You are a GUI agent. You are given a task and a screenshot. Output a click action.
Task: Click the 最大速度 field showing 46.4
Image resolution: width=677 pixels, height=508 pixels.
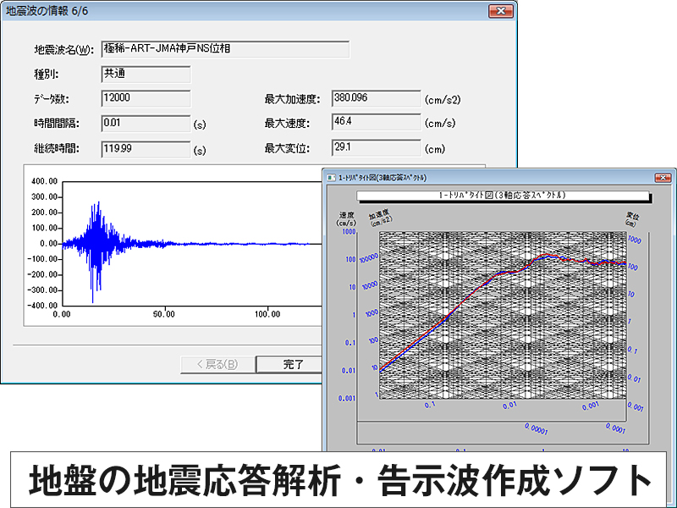[376, 124]
